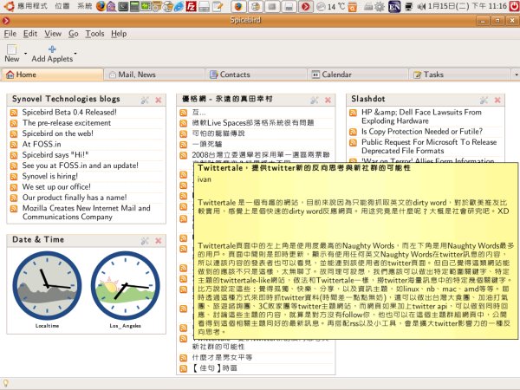This screenshot has height=390, width=520.
Task: Switch to the Mail, News tab
Action: pyautogui.click(x=154, y=75)
